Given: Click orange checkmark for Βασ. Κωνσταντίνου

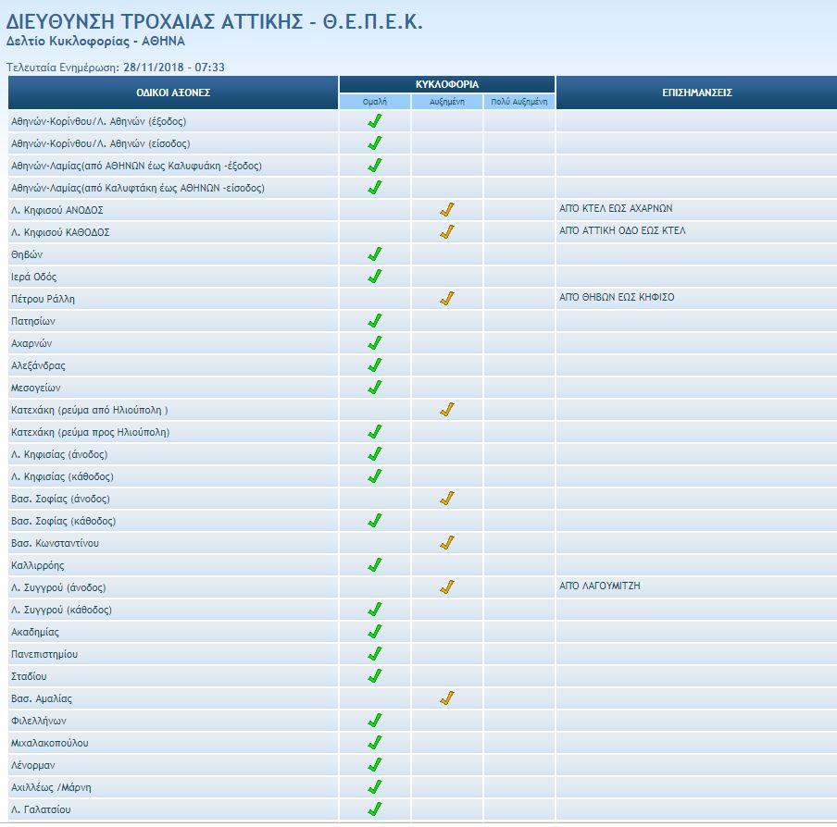Looking at the screenshot, I should click(447, 543).
